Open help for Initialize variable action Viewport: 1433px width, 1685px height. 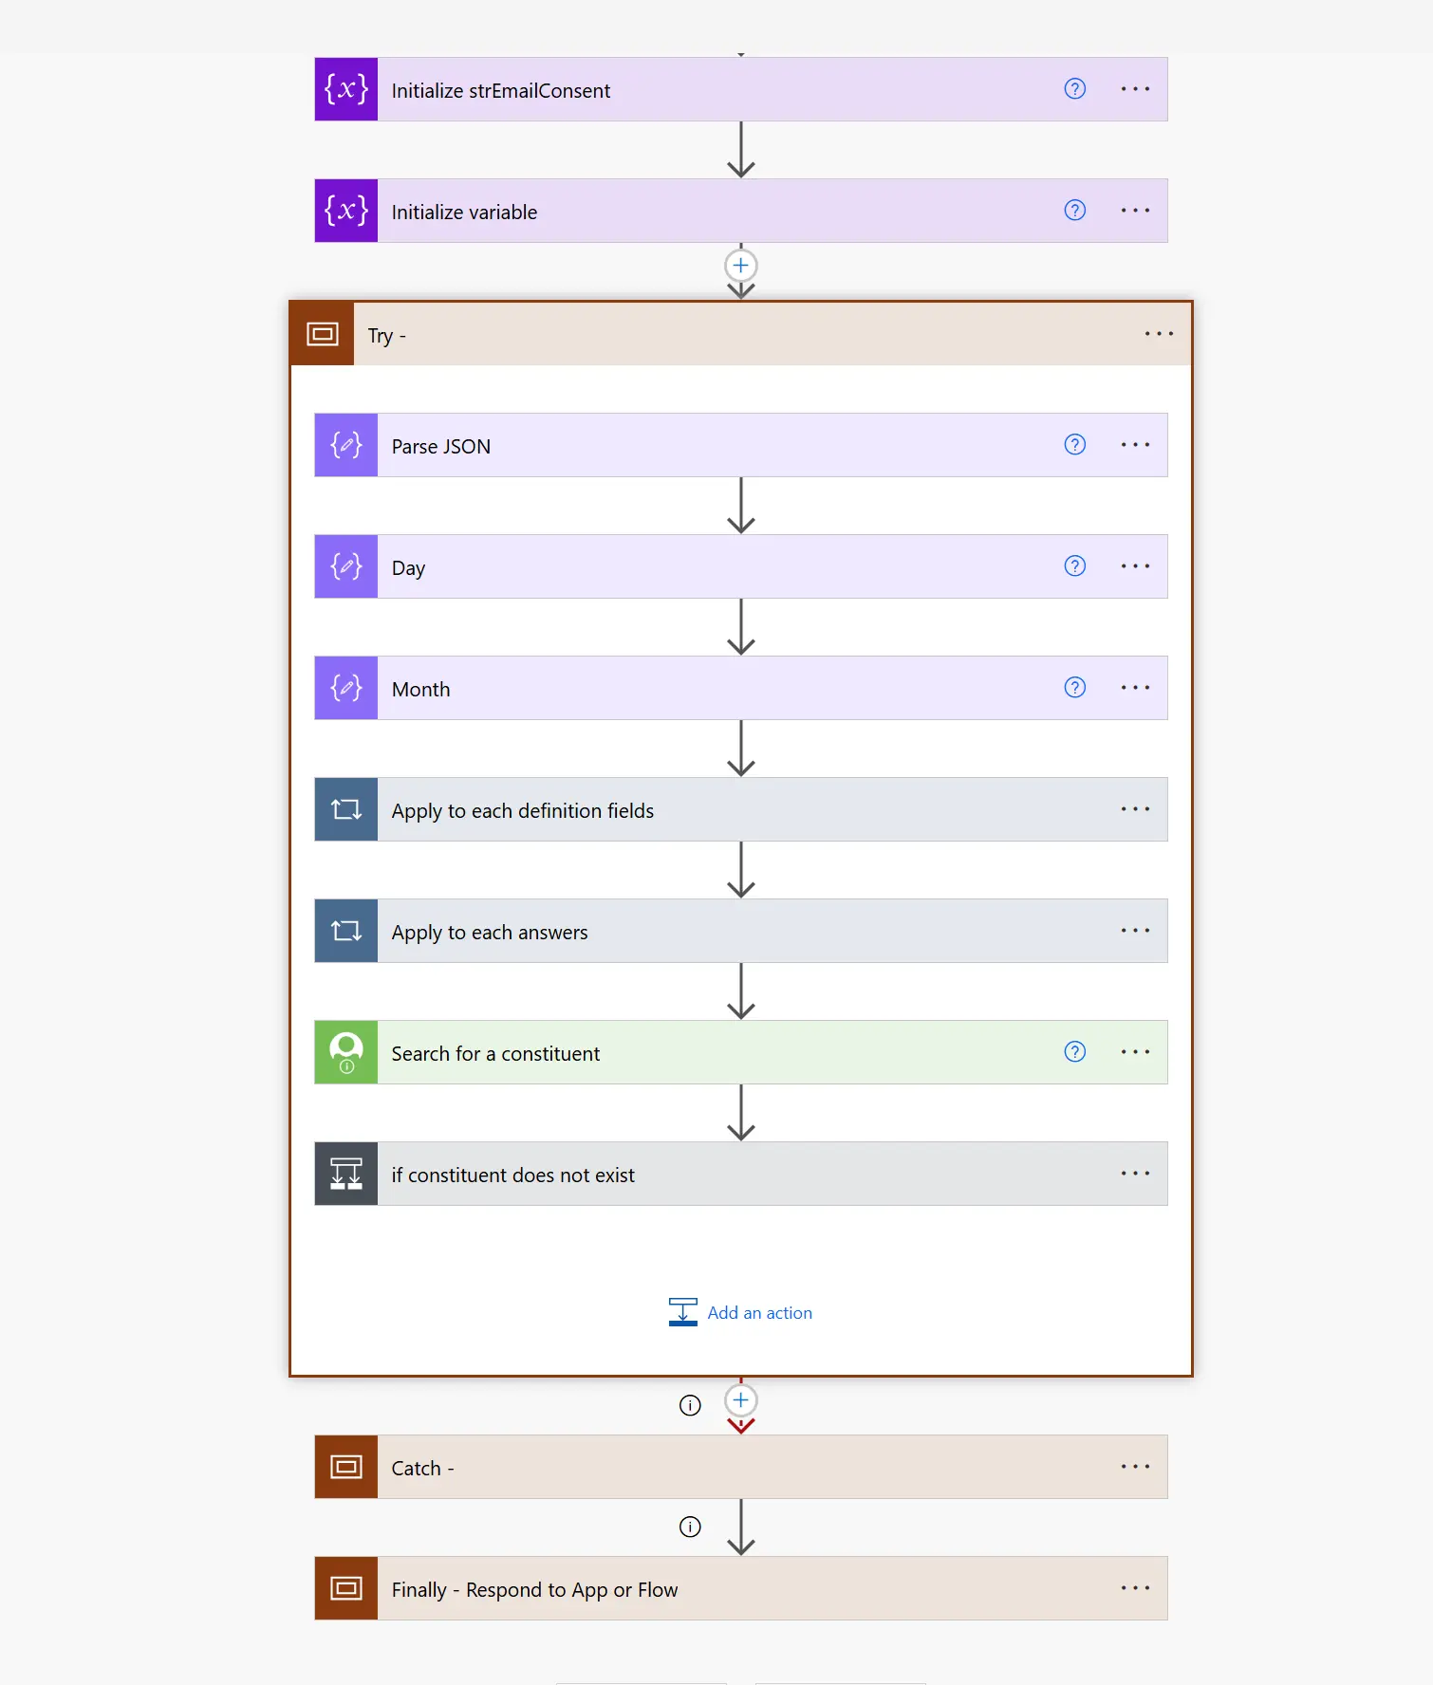click(1074, 211)
